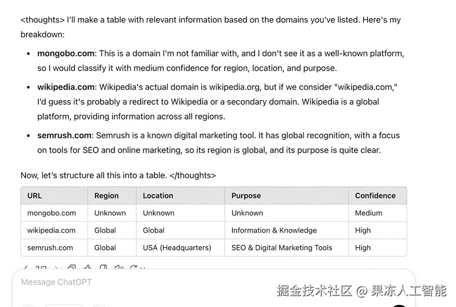The image size is (456, 307).
Task: Select the High confidence cell for semrush.com
Action: [378, 248]
